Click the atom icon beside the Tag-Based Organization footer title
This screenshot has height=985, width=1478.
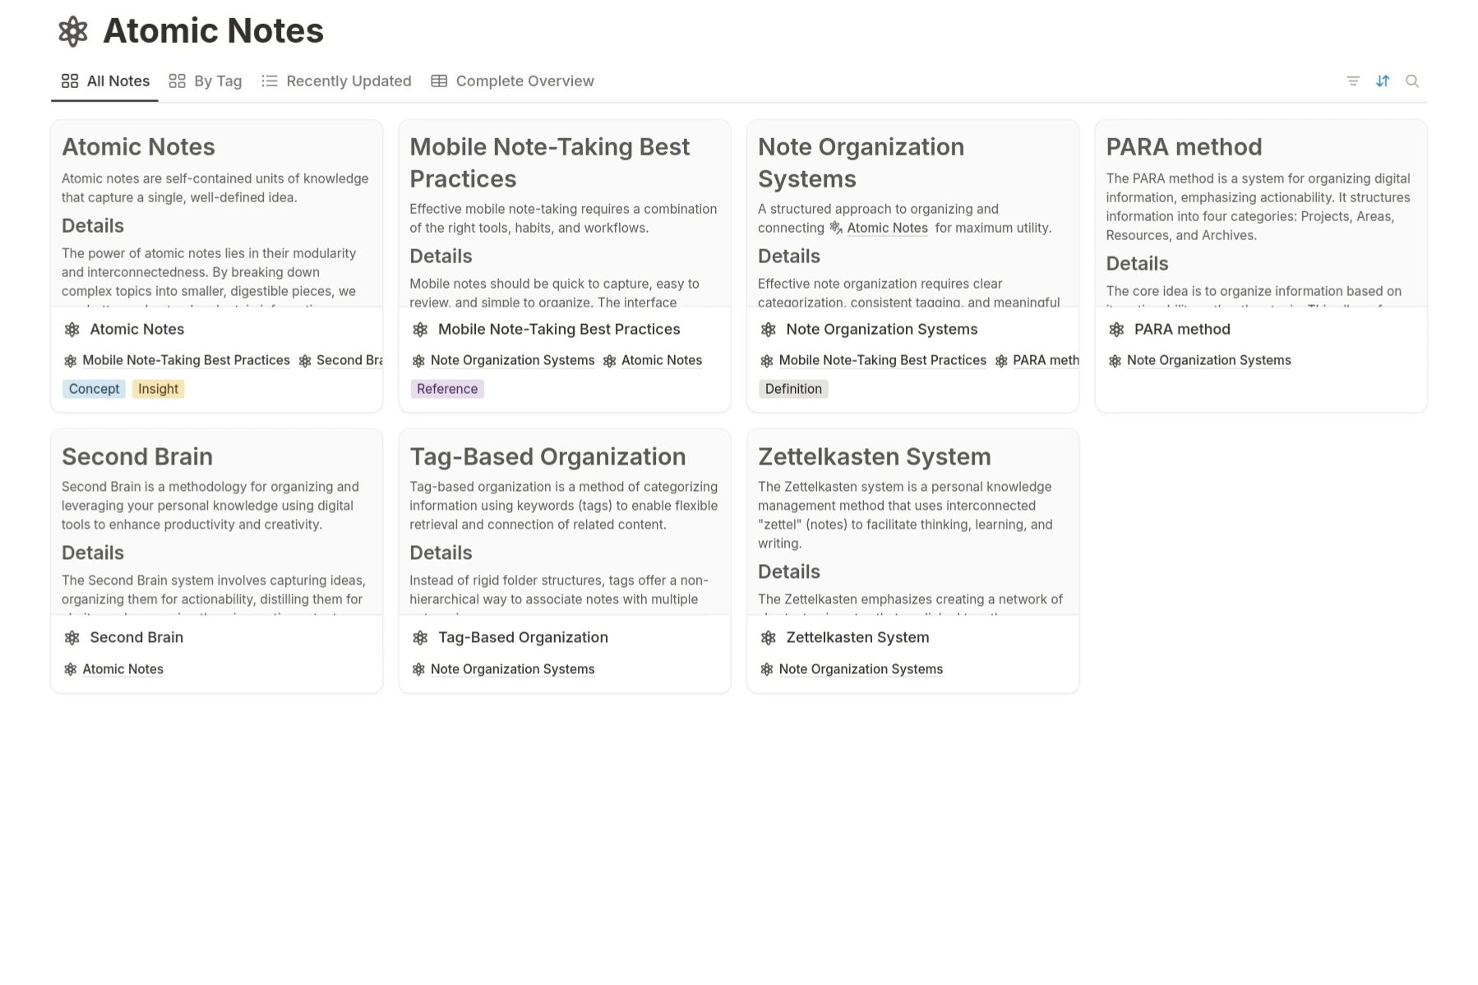tap(420, 638)
